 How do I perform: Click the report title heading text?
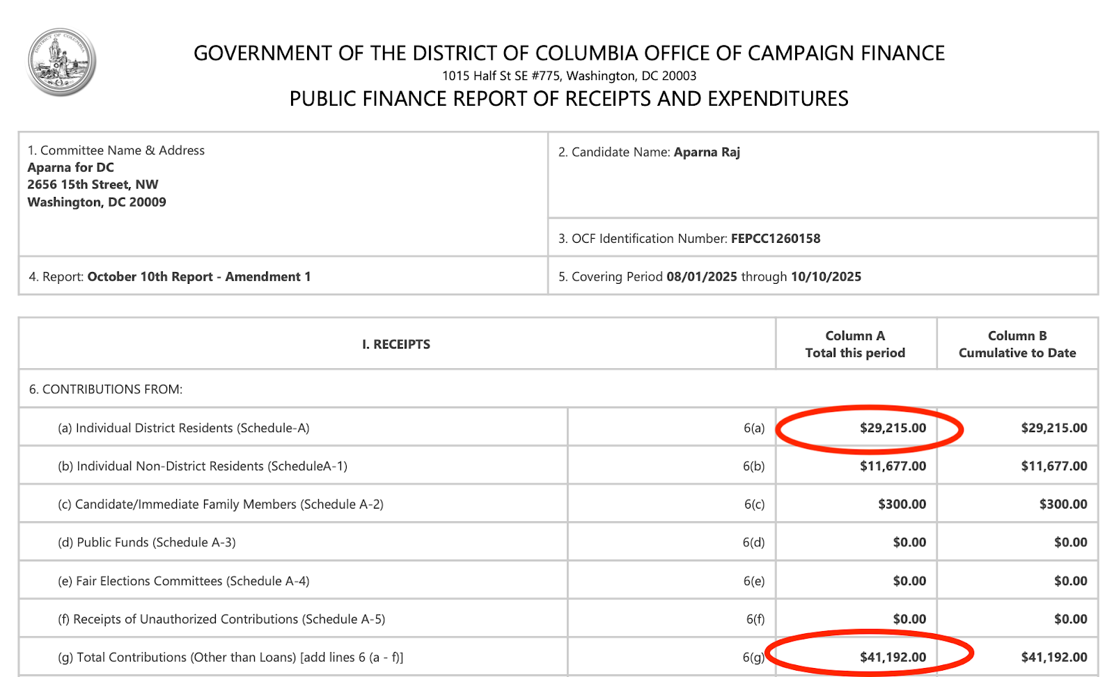pos(569,99)
